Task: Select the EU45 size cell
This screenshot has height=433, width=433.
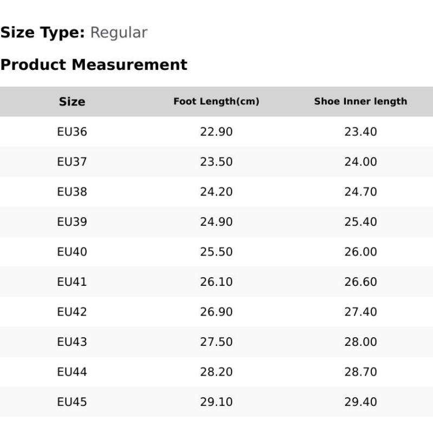Action: click(x=72, y=402)
